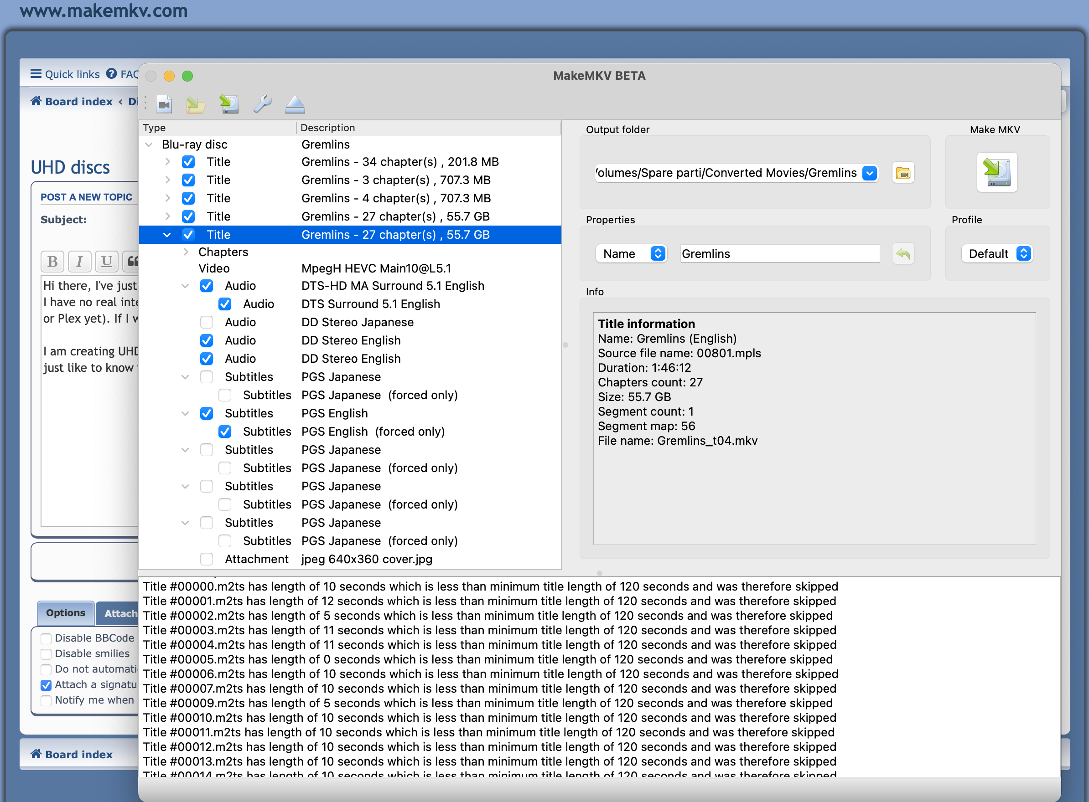The image size is (1089, 802).
Task: Uncheck Attach a signature option in forum
Action: point(46,685)
